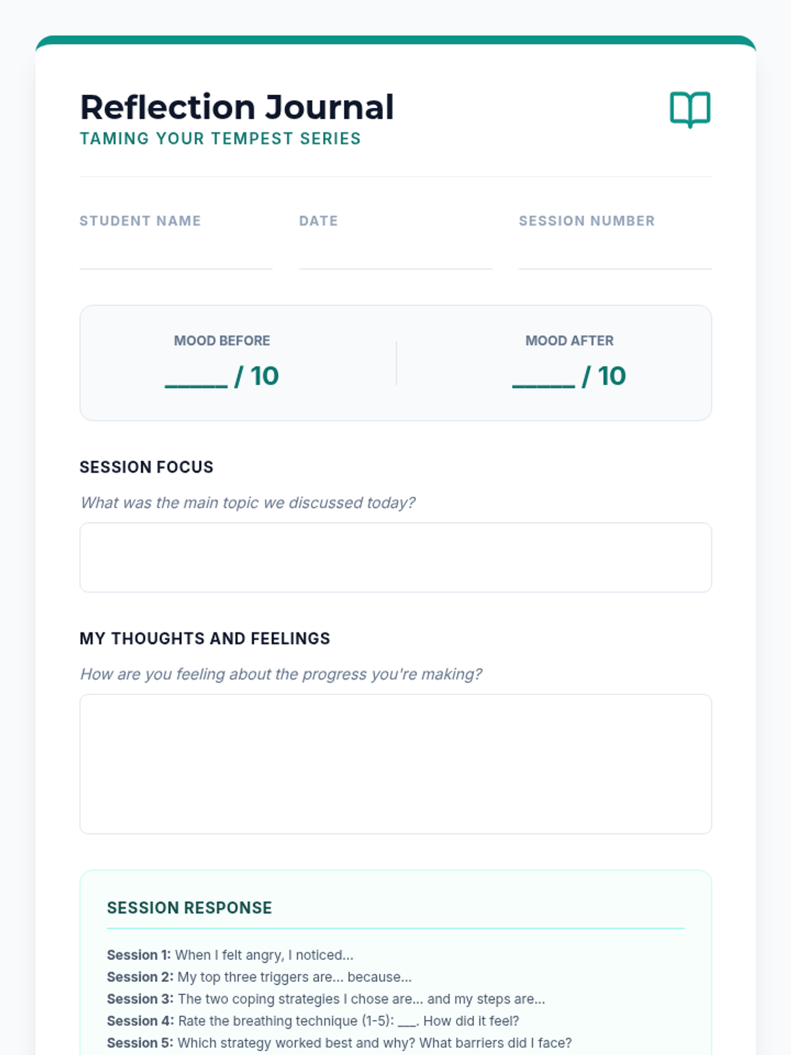The width and height of the screenshot is (791, 1055).
Task: Click the Date input line
Action: coord(395,256)
